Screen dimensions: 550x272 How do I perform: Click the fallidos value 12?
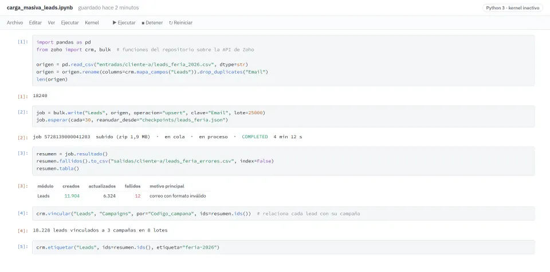click(137, 196)
